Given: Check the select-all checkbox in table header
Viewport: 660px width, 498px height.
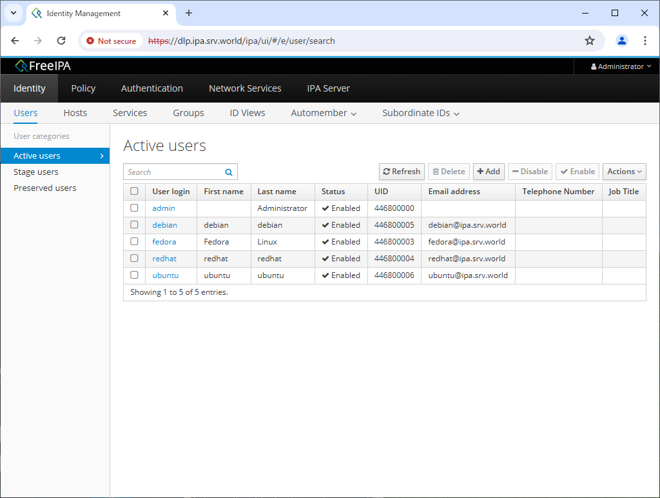Looking at the screenshot, I should 135,192.
